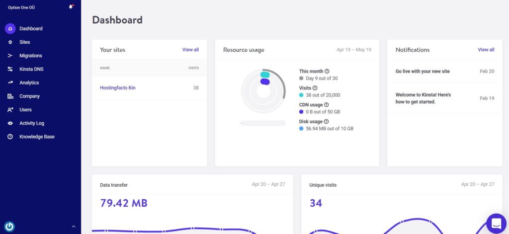
Task: Click the 56.94 MB out of 10 GB text
Action: 330,129
